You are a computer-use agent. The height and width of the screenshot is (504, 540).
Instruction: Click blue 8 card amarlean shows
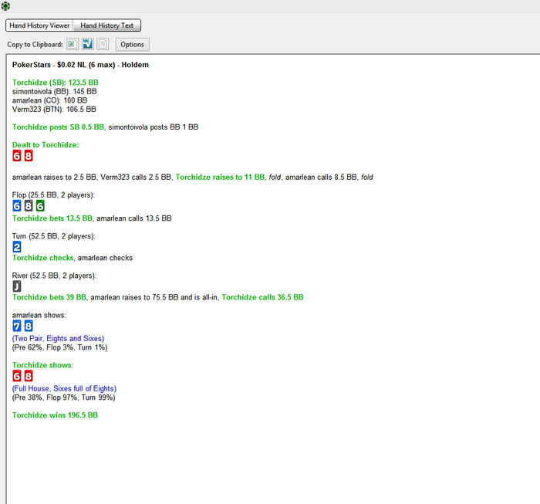(29, 326)
